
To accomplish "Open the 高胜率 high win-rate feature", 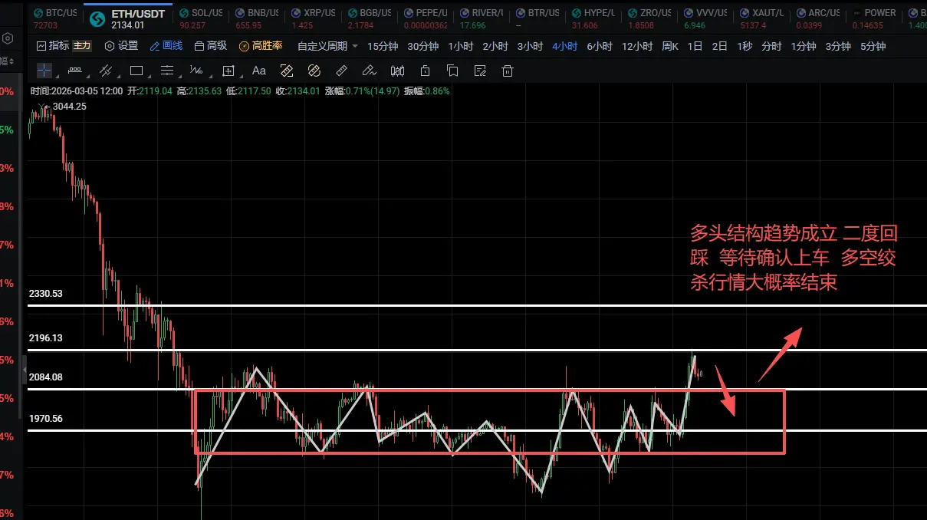I will [261, 46].
